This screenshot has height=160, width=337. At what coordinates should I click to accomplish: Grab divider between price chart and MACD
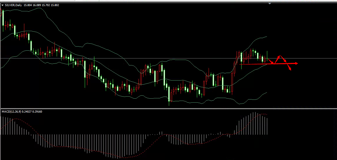click(168, 109)
